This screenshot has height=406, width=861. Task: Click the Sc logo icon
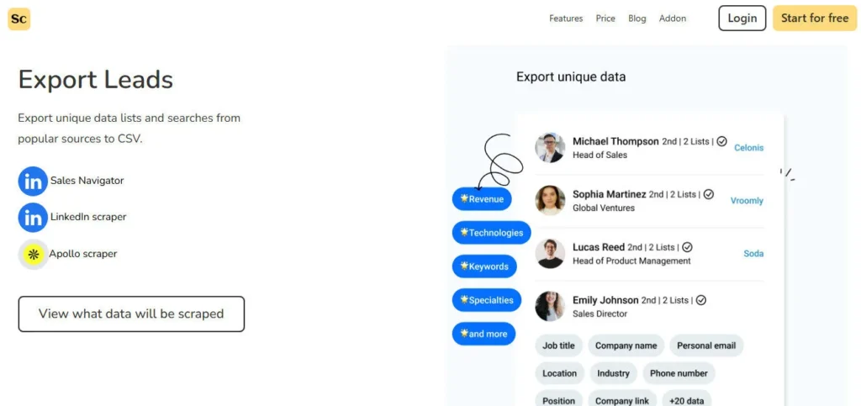19,18
